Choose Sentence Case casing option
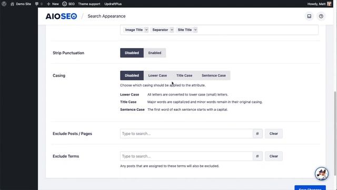This screenshot has height=190, width=337. 214,75
